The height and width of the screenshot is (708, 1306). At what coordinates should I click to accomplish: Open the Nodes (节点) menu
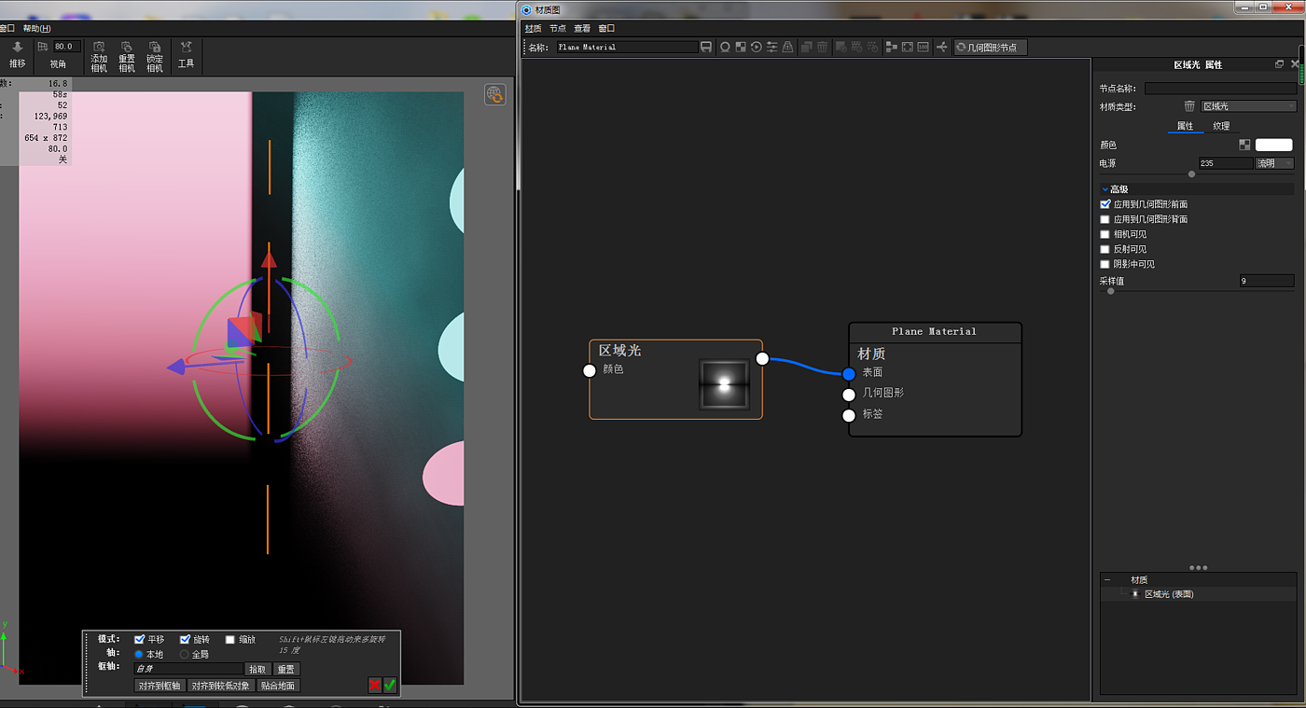tap(557, 29)
